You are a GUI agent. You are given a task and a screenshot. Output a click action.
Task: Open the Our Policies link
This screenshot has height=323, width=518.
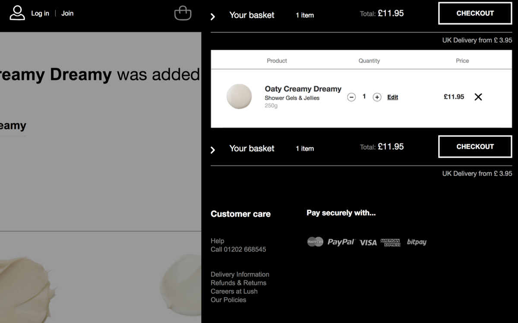pos(228,300)
